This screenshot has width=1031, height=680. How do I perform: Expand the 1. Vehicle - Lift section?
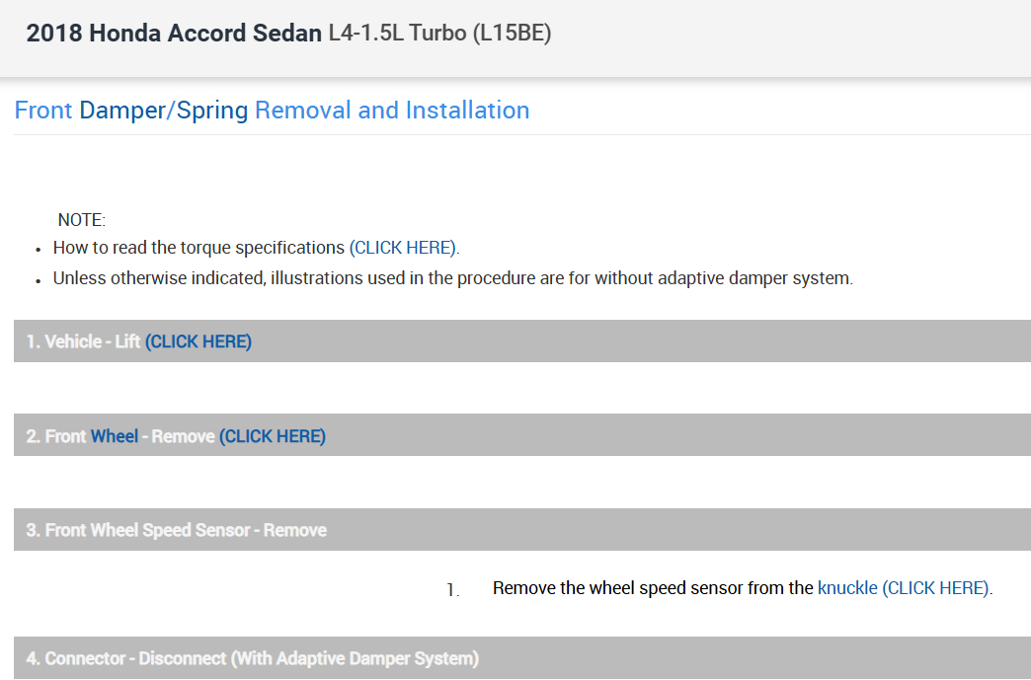click(x=83, y=341)
